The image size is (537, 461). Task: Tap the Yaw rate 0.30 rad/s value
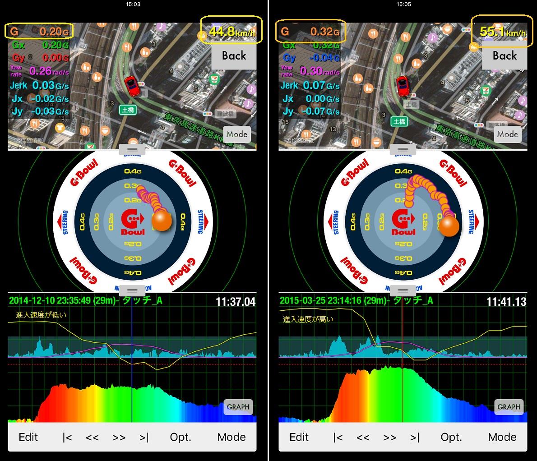[x=319, y=71]
